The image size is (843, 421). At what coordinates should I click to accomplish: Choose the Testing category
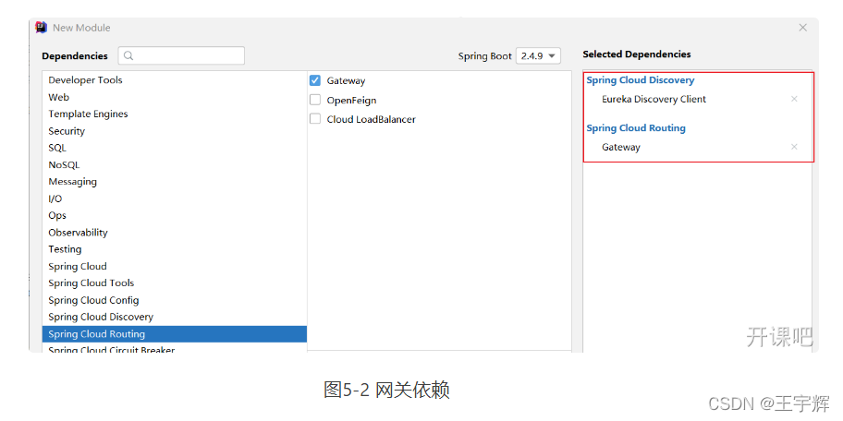pos(175,249)
